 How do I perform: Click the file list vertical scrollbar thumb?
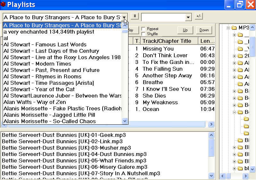click(211, 147)
